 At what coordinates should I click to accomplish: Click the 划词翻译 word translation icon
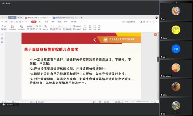[x=77, y=26]
